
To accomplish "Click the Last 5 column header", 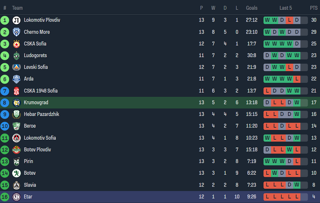I will [286, 8].
